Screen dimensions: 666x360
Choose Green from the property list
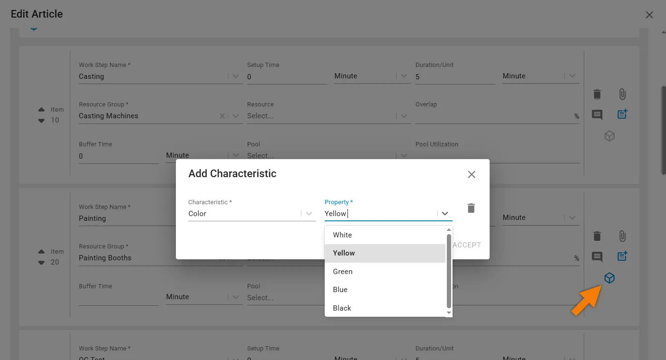point(385,272)
